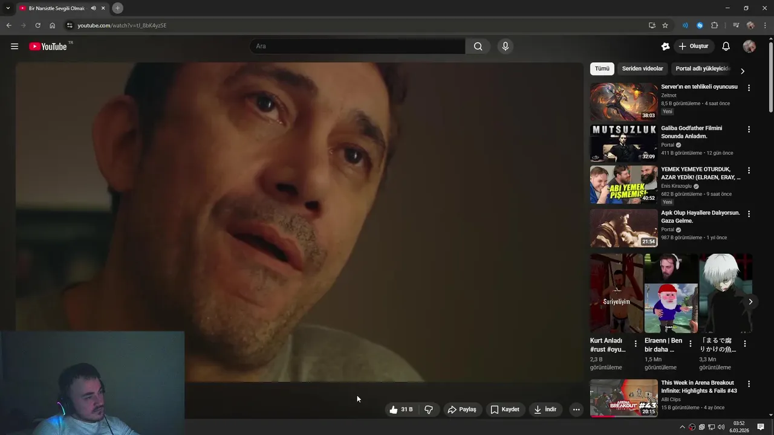View site information icon in address bar

(x=70, y=25)
